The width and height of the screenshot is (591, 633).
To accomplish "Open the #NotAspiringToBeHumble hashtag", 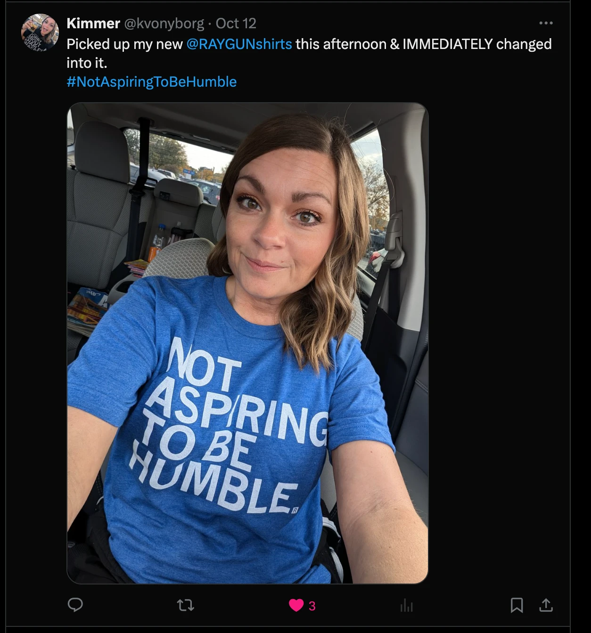I will [152, 81].
